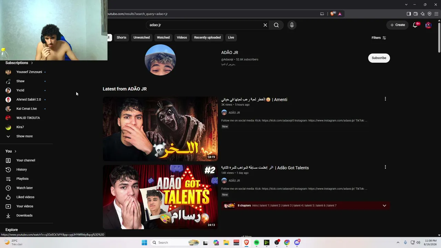Open the Brave Wallet icon
The height and width of the screenshot is (248, 441).
pos(416,14)
